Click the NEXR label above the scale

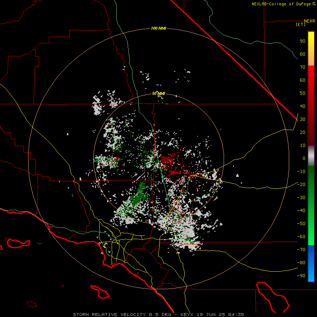(x=310, y=21)
